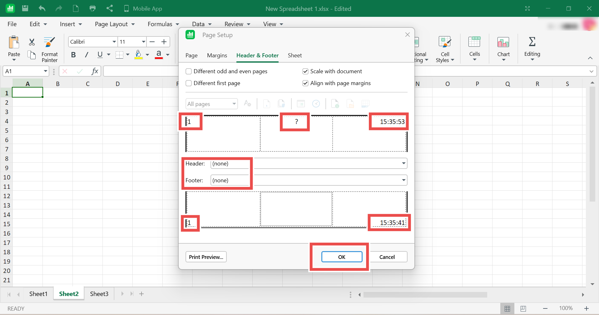Toggle Underline formatting
This screenshot has height=315, width=599.
(100, 55)
